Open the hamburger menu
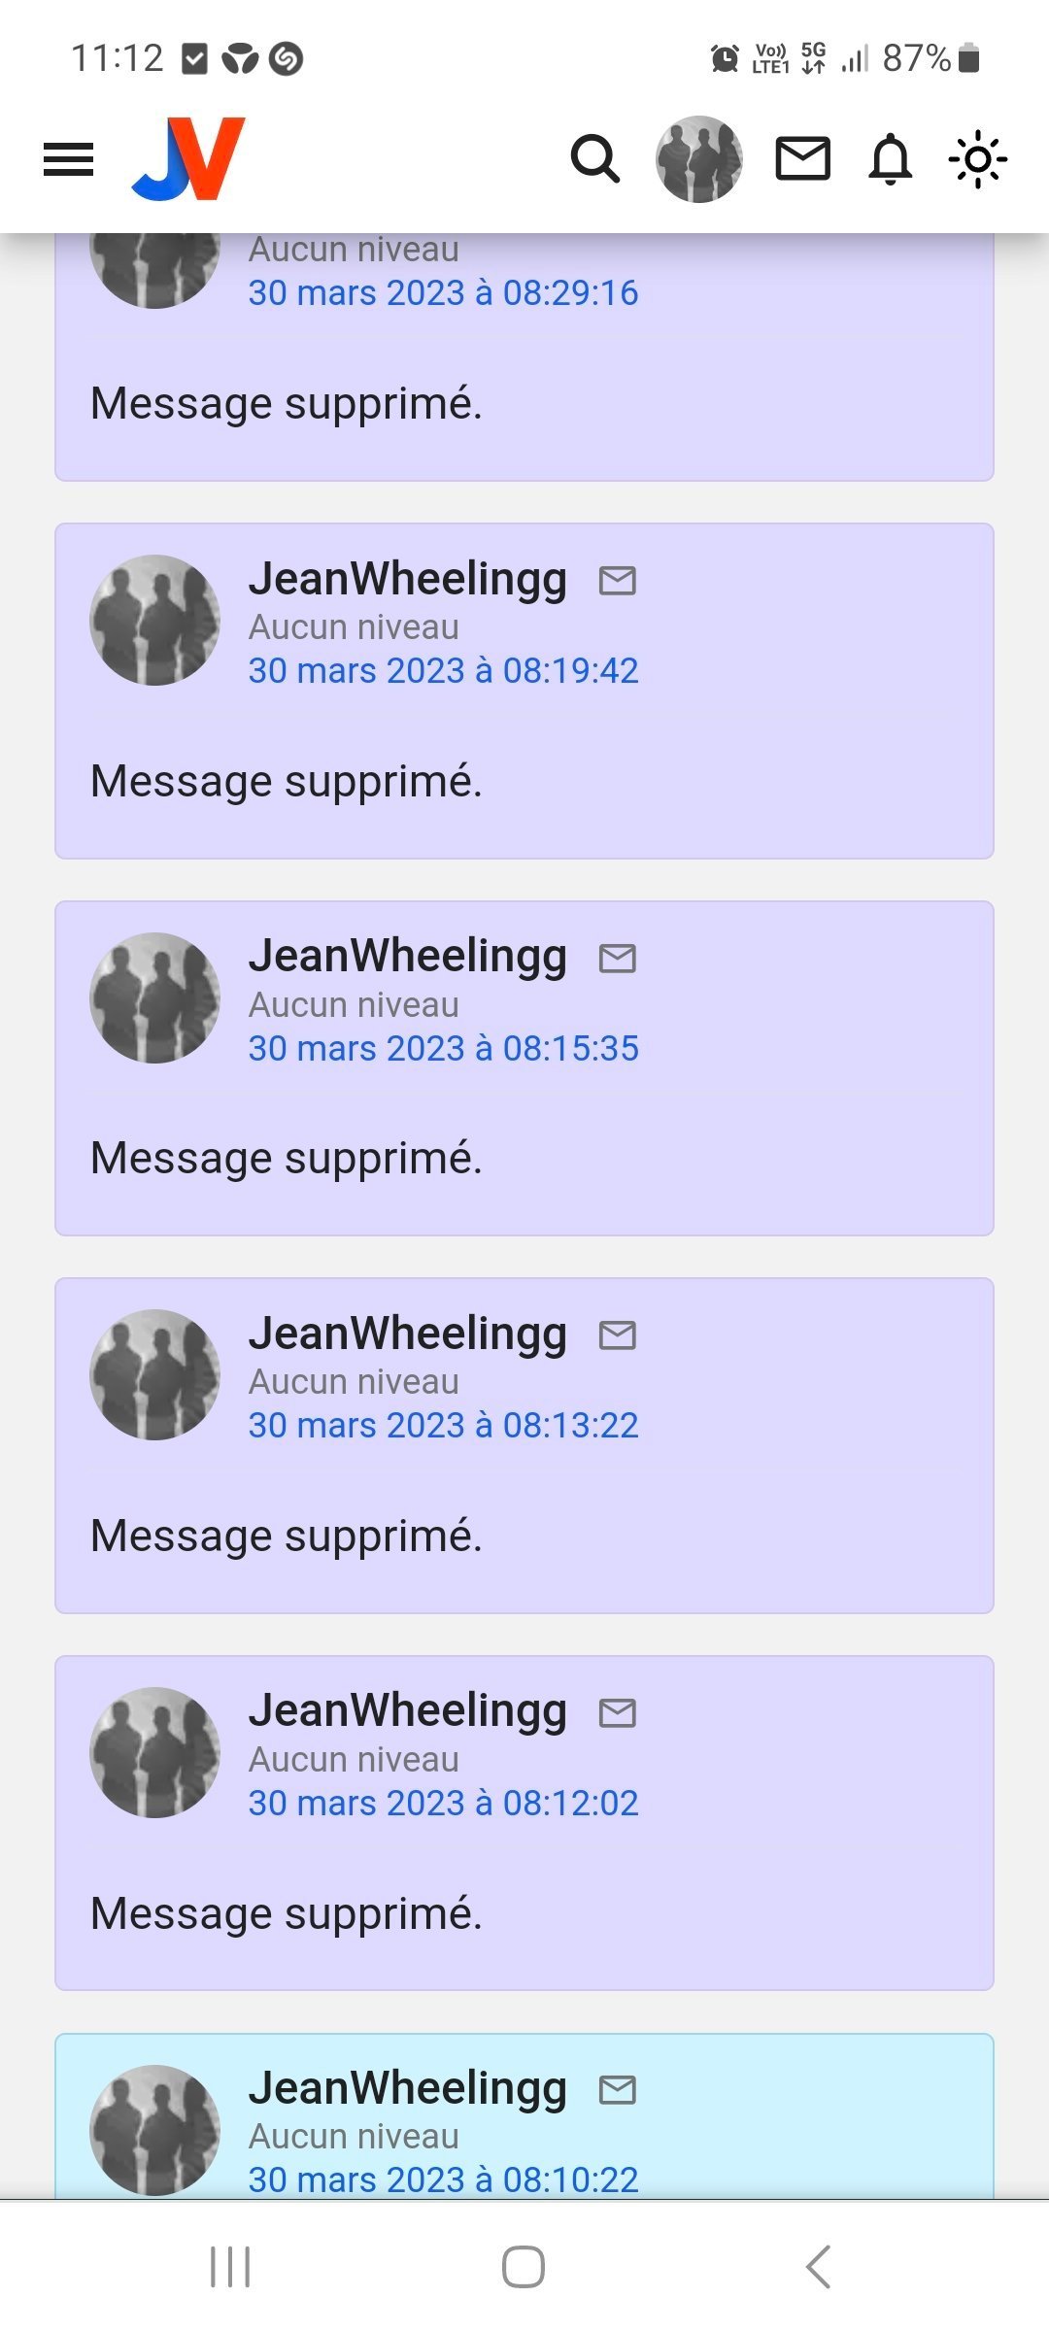The width and height of the screenshot is (1049, 2331). pyautogui.click(x=69, y=159)
